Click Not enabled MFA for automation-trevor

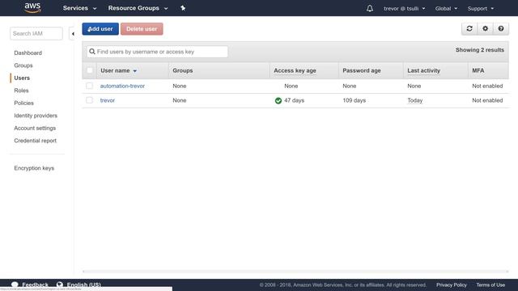487,86
